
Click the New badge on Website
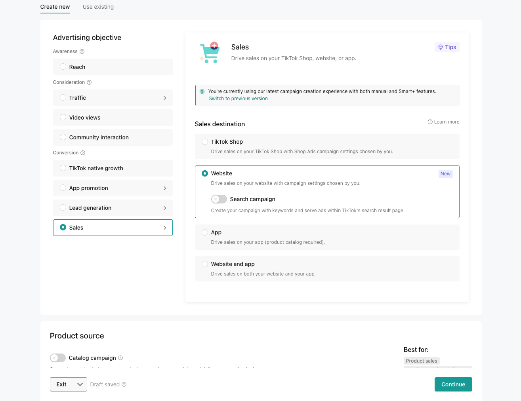point(446,174)
